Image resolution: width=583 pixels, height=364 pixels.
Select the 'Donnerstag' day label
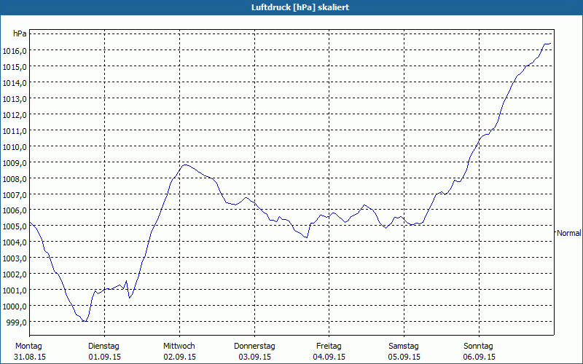coord(254,347)
